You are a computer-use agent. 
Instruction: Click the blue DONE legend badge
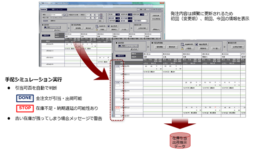point(25,98)
